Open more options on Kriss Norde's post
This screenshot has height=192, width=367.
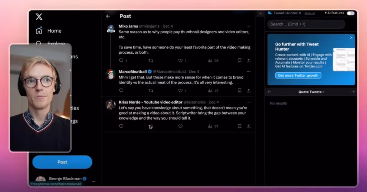248,102
